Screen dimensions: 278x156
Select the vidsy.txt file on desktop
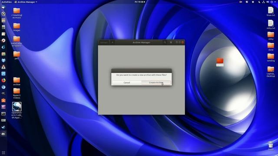[271, 24]
